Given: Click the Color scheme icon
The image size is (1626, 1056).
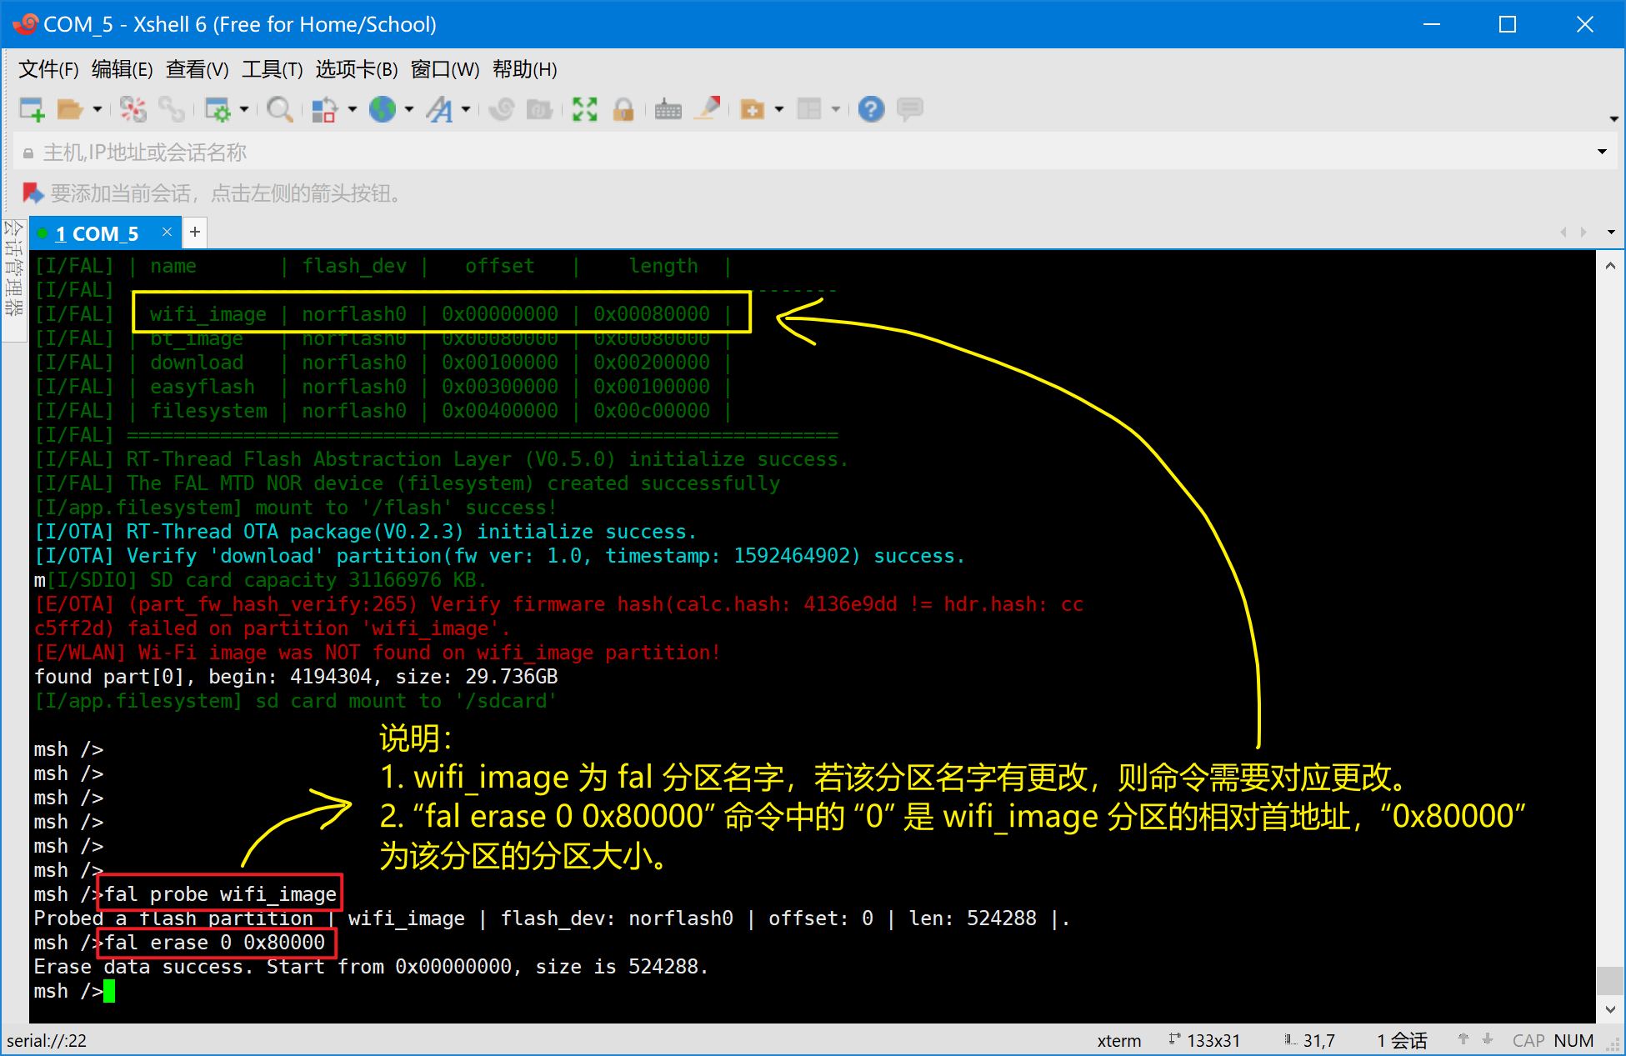Looking at the screenshot, I should (324, 109).
